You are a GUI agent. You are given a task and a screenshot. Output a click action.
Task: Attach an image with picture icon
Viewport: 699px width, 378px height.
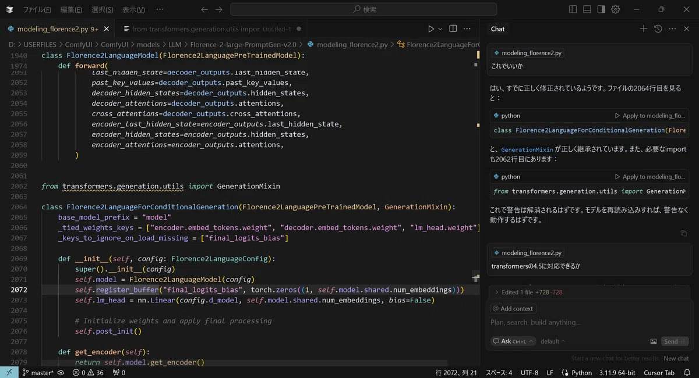[x=654, y=341]
